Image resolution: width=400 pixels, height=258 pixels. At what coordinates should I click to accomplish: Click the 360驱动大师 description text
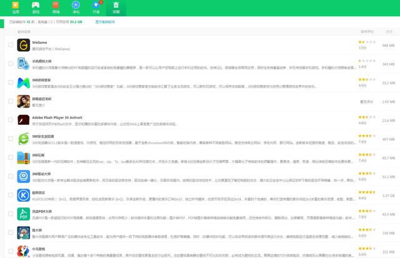click(194, 181)
